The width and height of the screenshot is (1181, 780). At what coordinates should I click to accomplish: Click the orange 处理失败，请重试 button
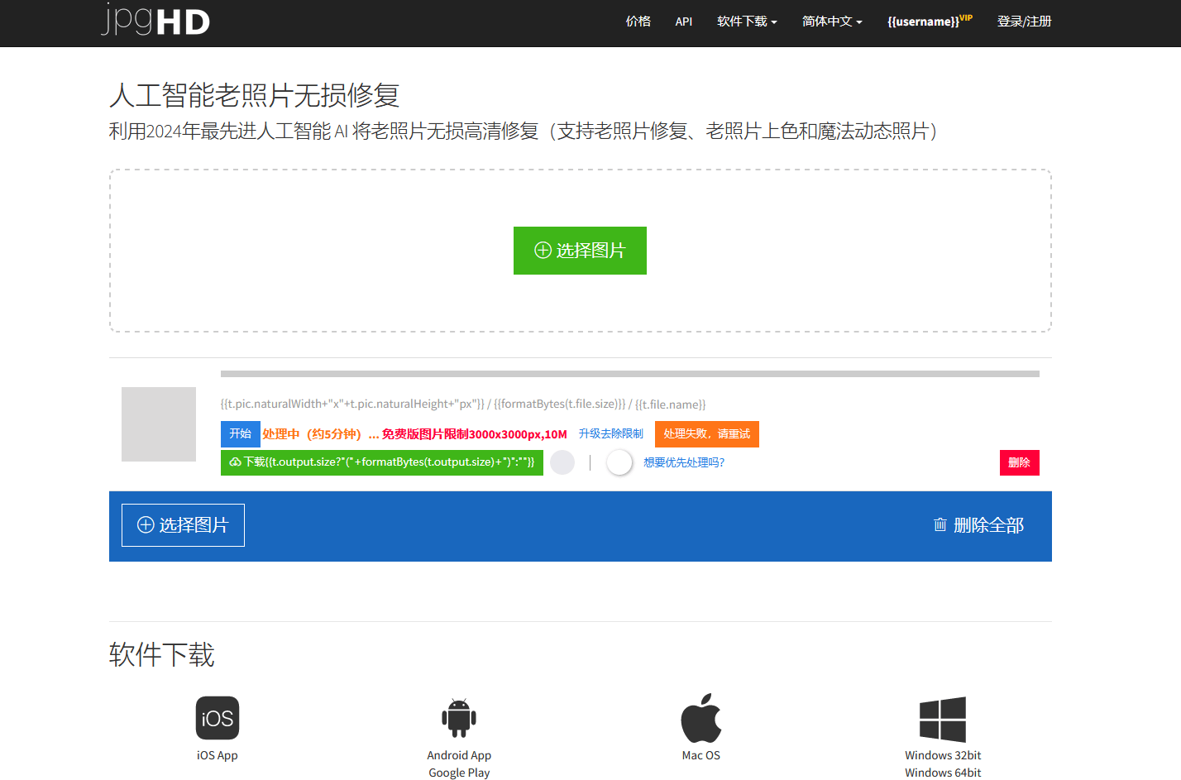pos(707,434)
